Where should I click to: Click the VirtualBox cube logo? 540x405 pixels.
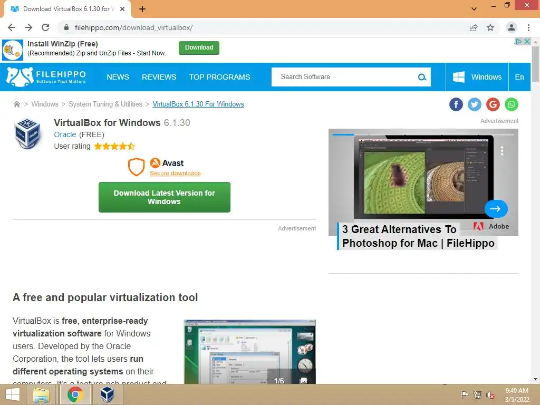27,134
